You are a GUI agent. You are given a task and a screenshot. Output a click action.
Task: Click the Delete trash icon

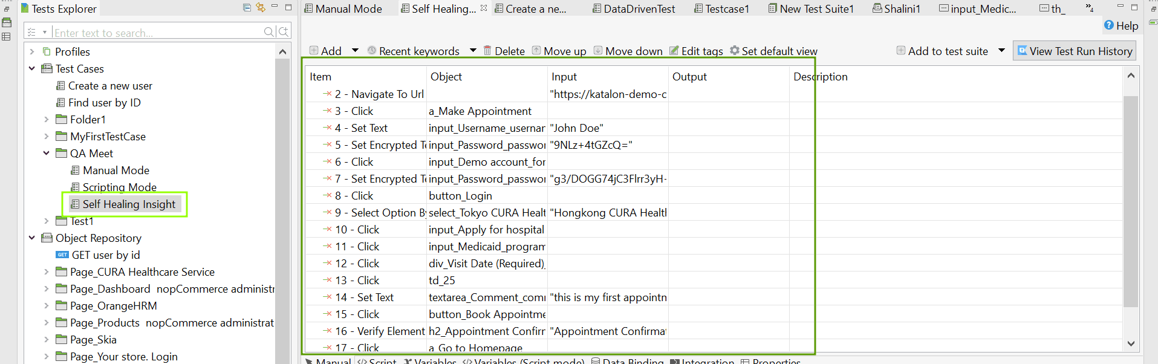click(x=487, y=51)
